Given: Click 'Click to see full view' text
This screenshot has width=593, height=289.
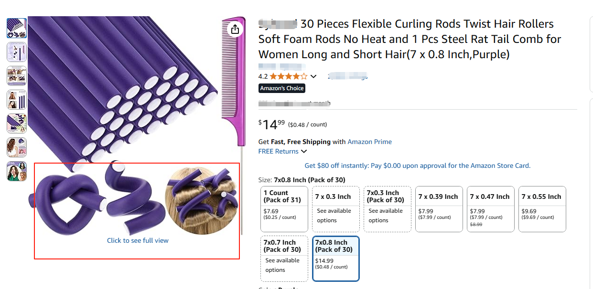Looking at the screenshot, I should (138, 240).
